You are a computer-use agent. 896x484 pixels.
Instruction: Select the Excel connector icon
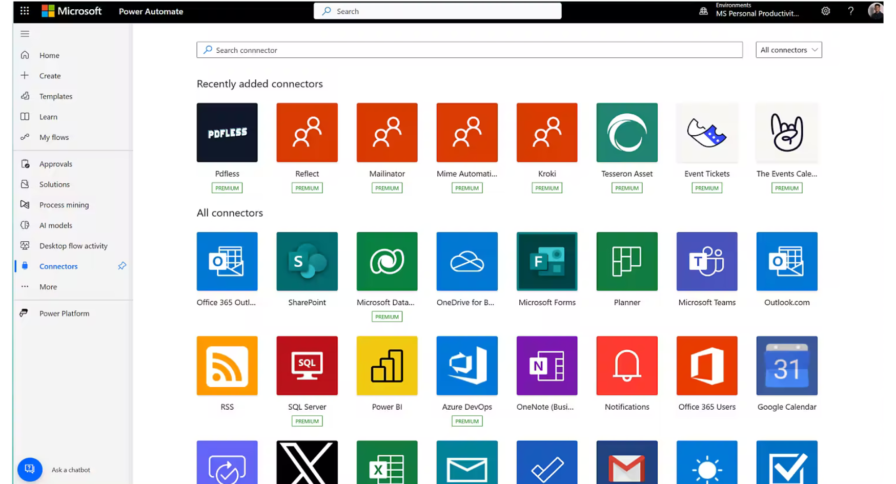click(387, 462)
